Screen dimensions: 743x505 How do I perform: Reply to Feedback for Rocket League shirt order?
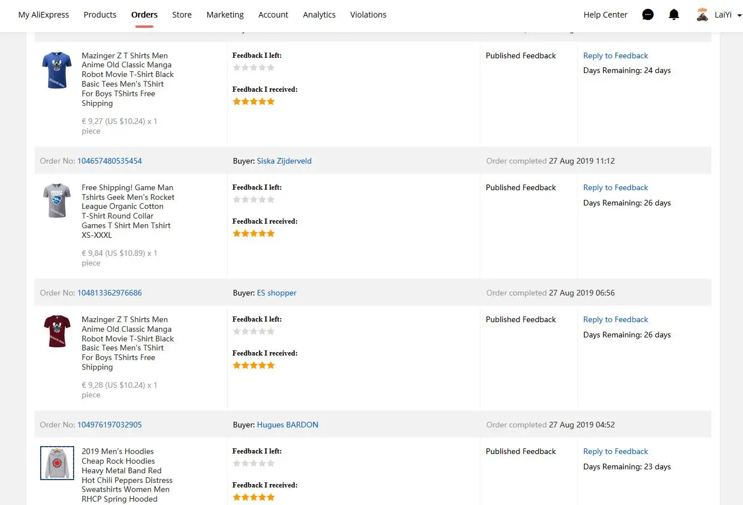click(x=616, y=187)
